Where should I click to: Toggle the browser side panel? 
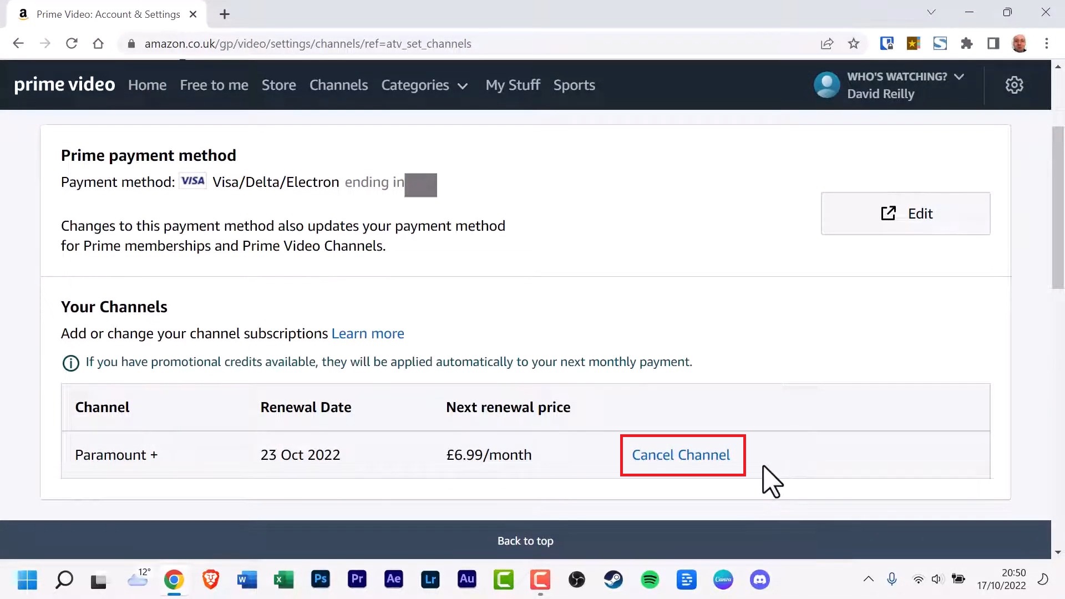pyautogui.click(x=993, y=43)
